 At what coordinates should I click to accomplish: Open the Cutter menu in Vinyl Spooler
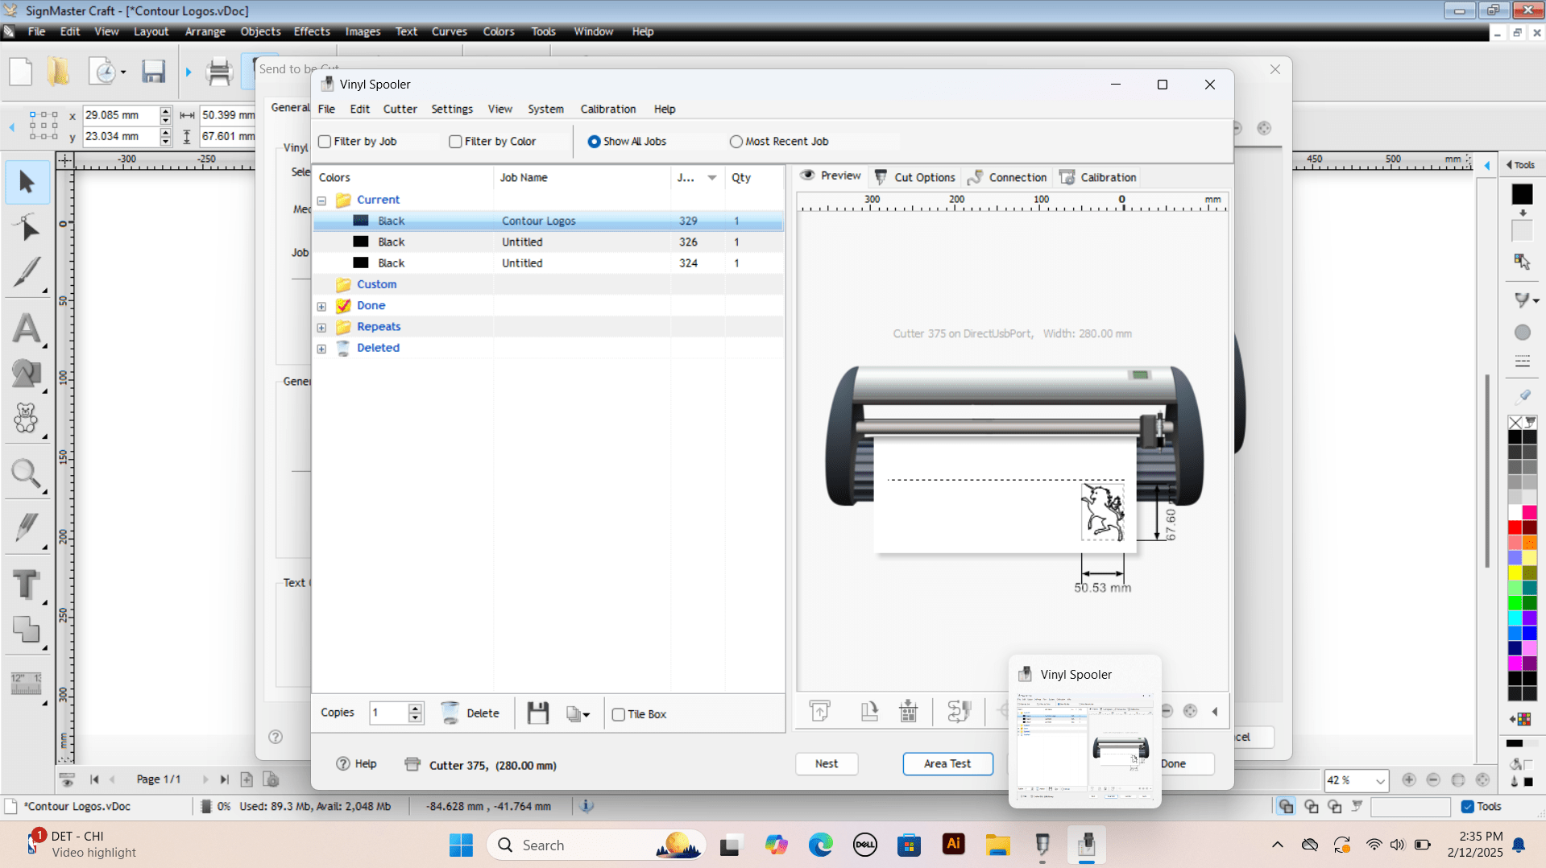click(400, 110)
